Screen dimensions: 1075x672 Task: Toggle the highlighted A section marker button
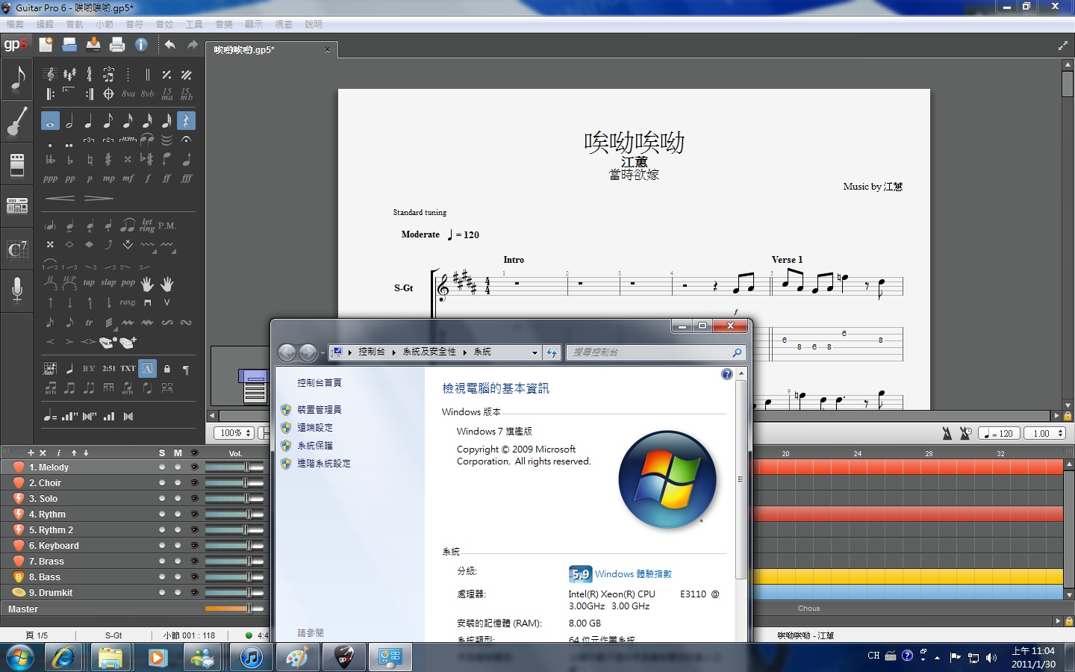pyautogui.click(x=147, y=368)
